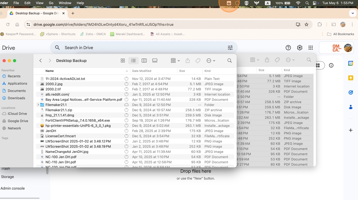Image resolution: width=358 pixels, height=200 pixels.
Task: Open Documents in Finder sidebar
Action: pyautogui.click(x=17, y=91)
